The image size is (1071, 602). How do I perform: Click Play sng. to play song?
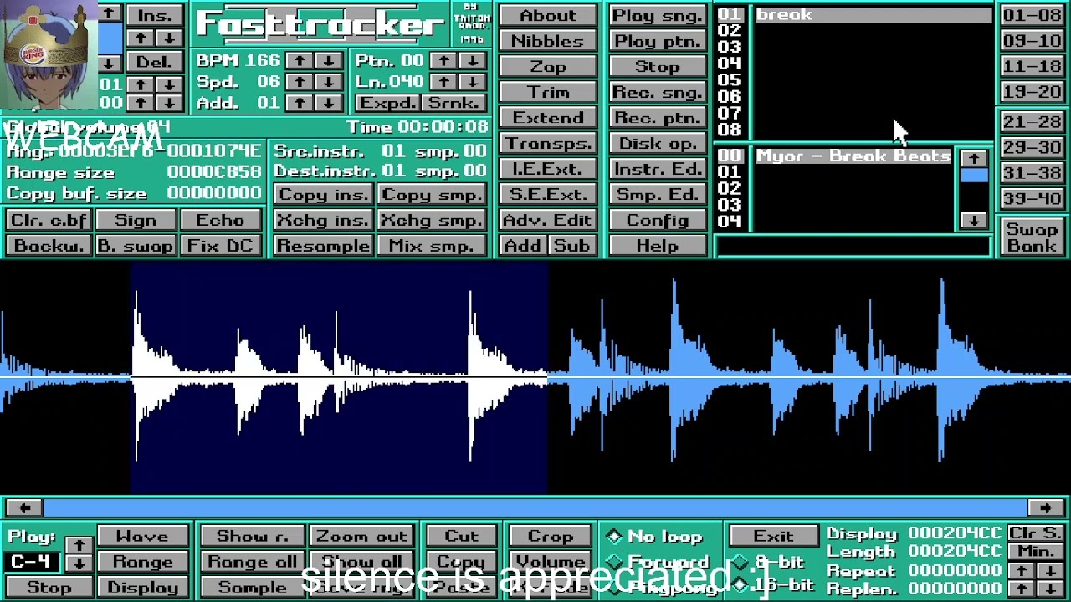tap(657, 15)
